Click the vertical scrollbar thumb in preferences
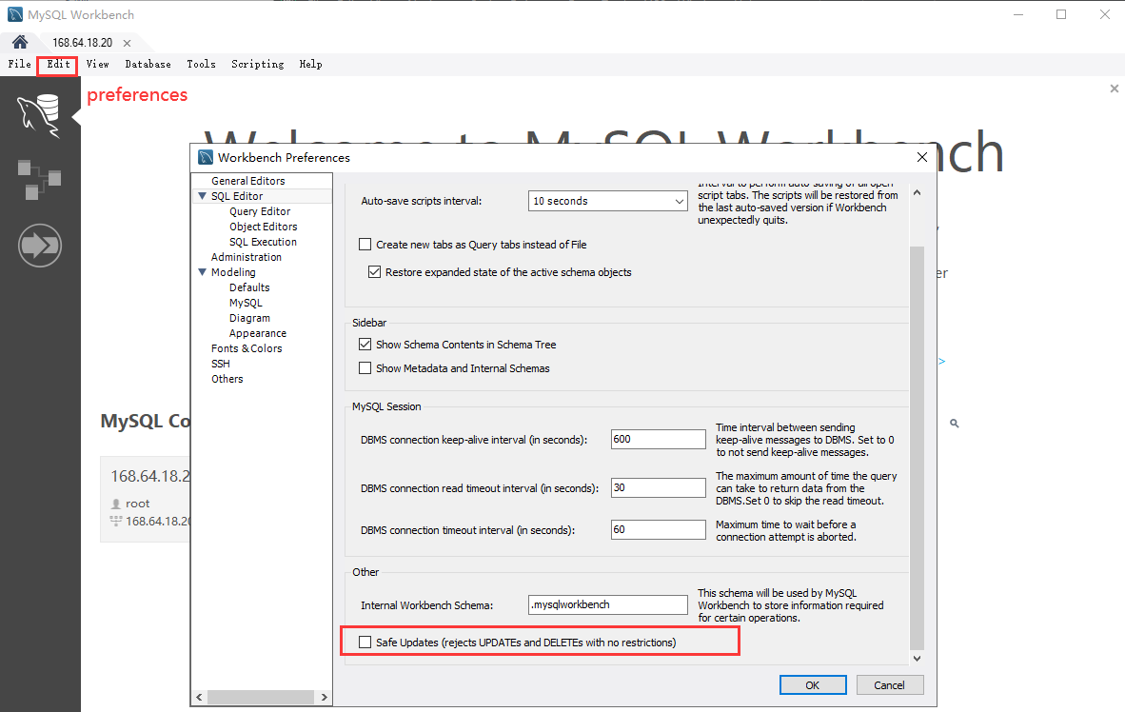This screenshot has width=1125, height=712. [917, 446]
